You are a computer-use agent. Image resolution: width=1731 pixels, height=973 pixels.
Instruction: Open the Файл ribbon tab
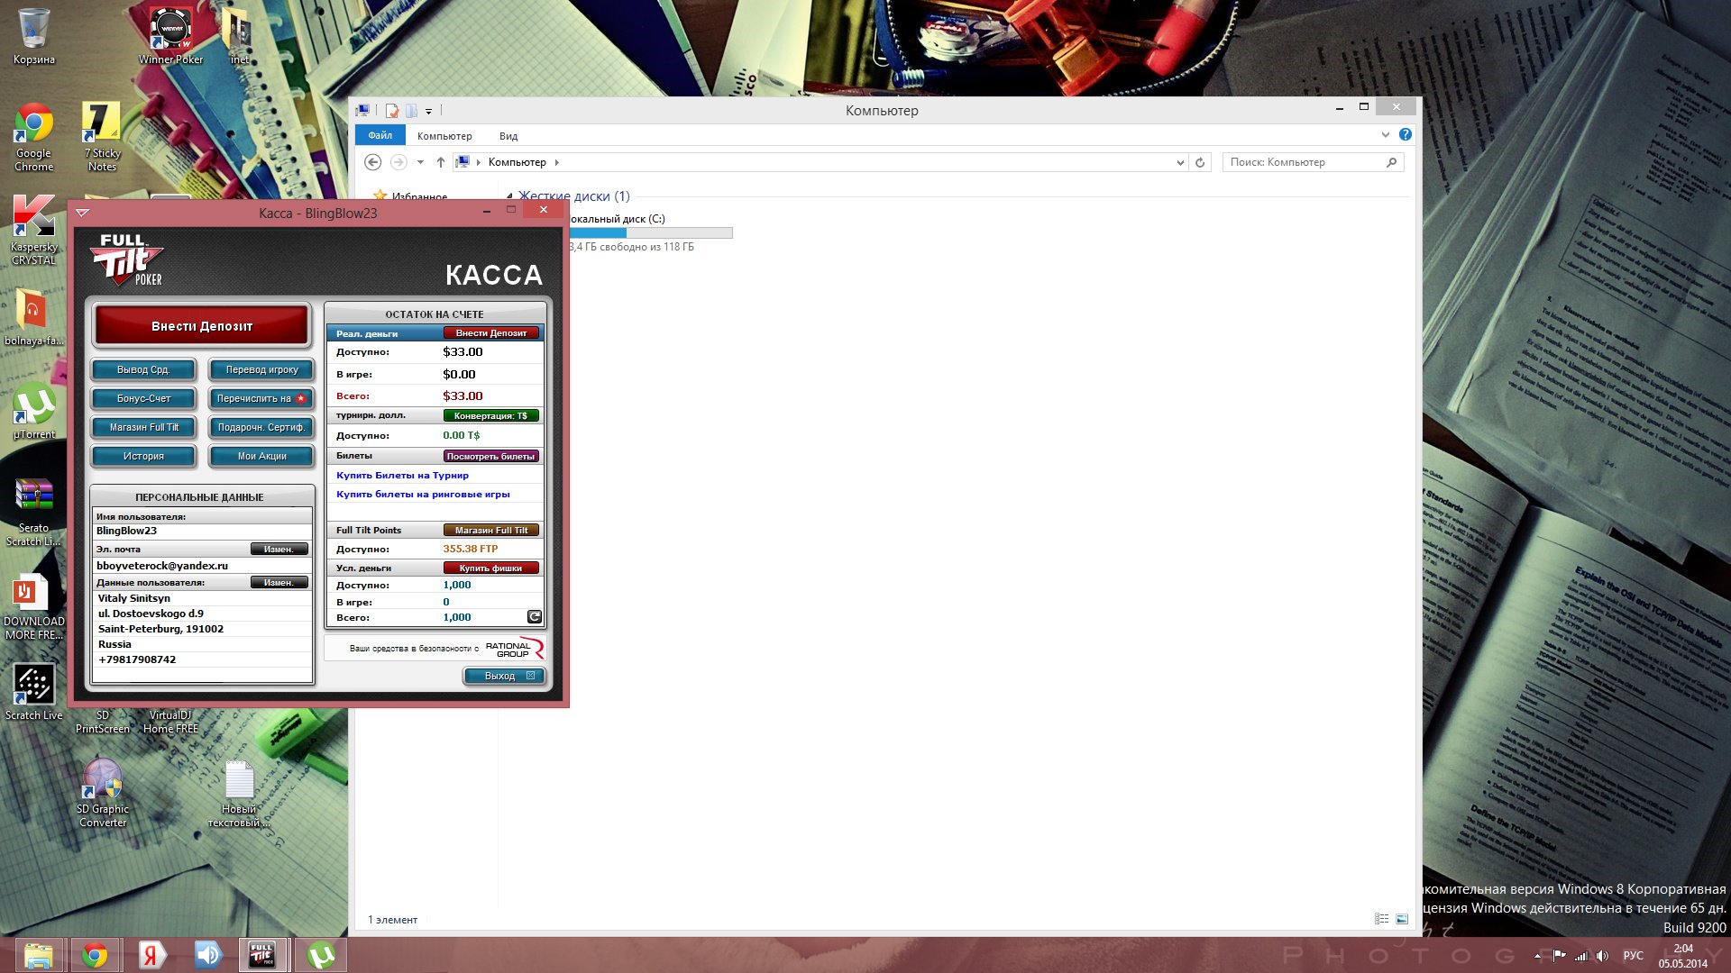(x=380, y=136)
